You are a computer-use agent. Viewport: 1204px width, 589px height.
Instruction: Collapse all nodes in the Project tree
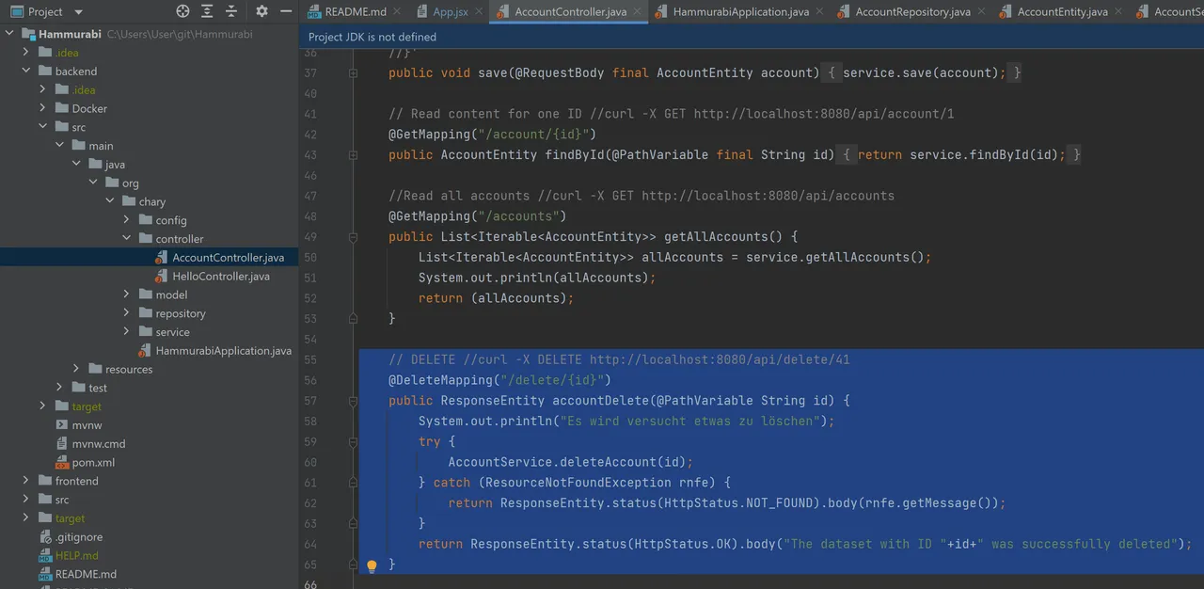(x=232, y=11)
